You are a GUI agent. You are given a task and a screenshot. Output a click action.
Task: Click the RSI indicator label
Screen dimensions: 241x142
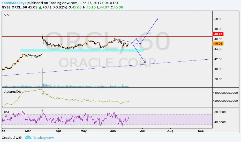[7, 112]
